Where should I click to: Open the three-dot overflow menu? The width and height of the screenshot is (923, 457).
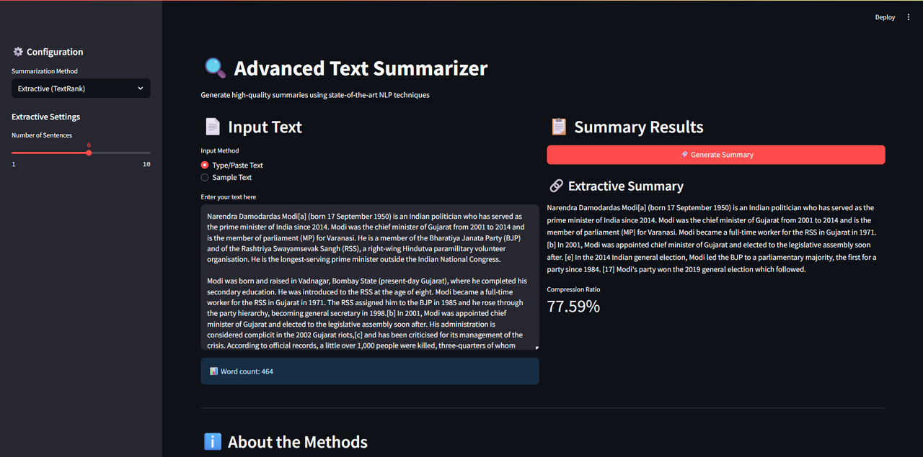coord(906,17)
